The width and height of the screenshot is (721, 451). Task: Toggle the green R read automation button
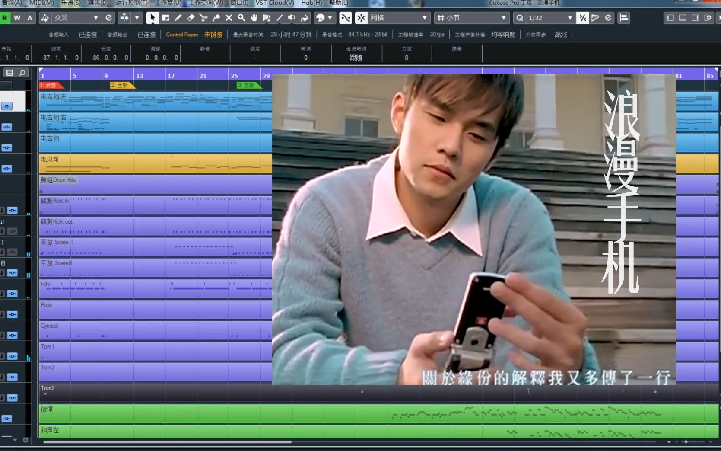click(x=5, y=18)
